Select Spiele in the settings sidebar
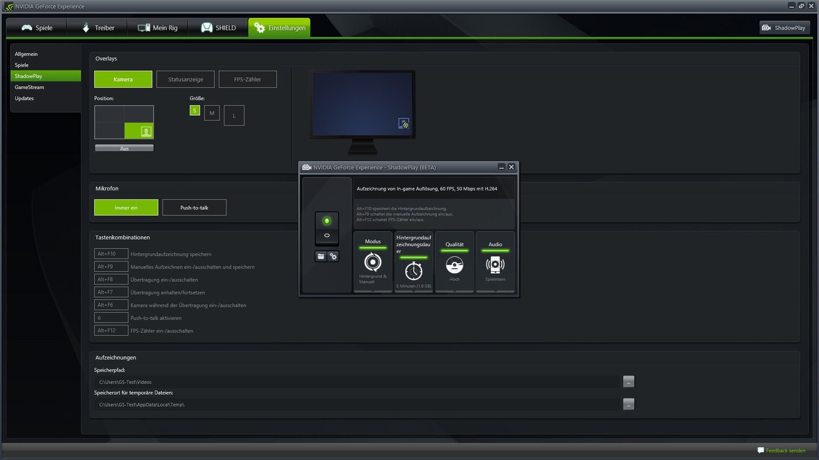The width and height of the screenshot is (819, 460). point(45,65)
